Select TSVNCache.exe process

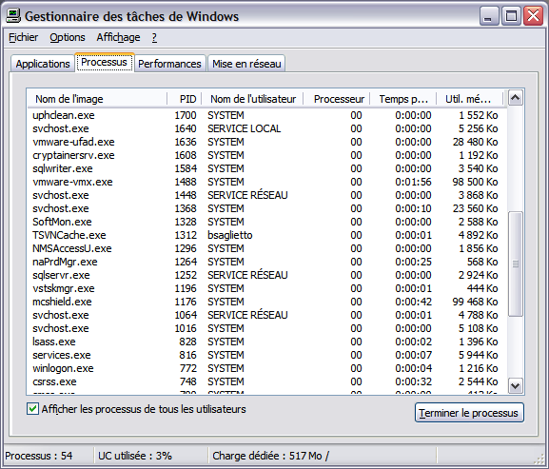(x=266, y=235)
